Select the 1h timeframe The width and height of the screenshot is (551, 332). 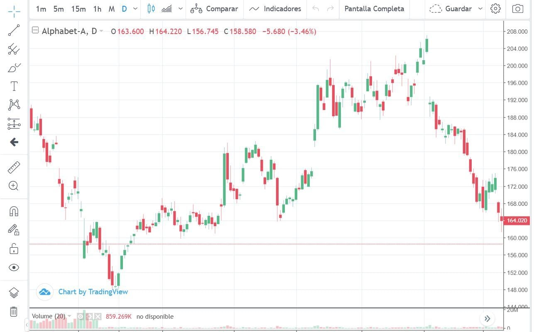coord(97,9)
